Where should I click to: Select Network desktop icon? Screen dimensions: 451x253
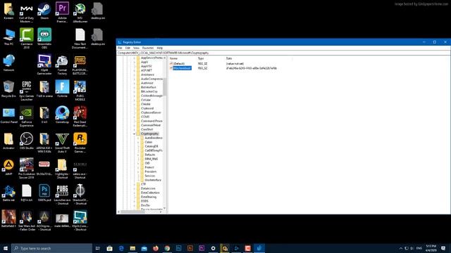click(8, 63)
